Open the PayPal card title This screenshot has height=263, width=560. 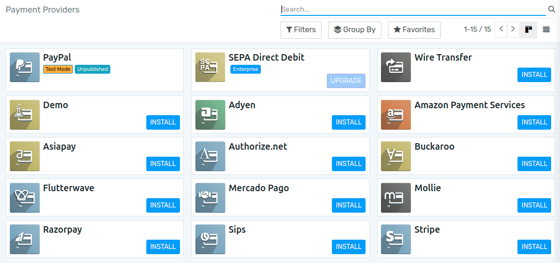[57, 57]
